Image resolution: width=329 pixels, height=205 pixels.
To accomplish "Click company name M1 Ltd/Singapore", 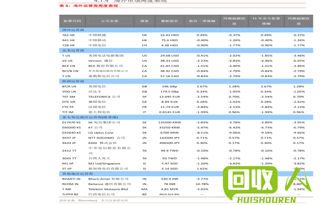I will tap(104, 164).
